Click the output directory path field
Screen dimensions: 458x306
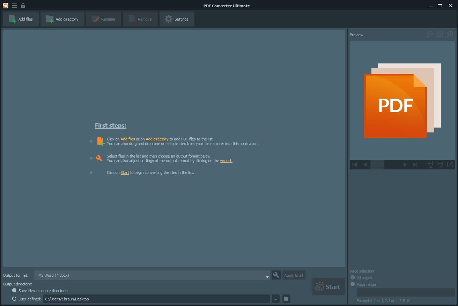click(x=156, y=299)
